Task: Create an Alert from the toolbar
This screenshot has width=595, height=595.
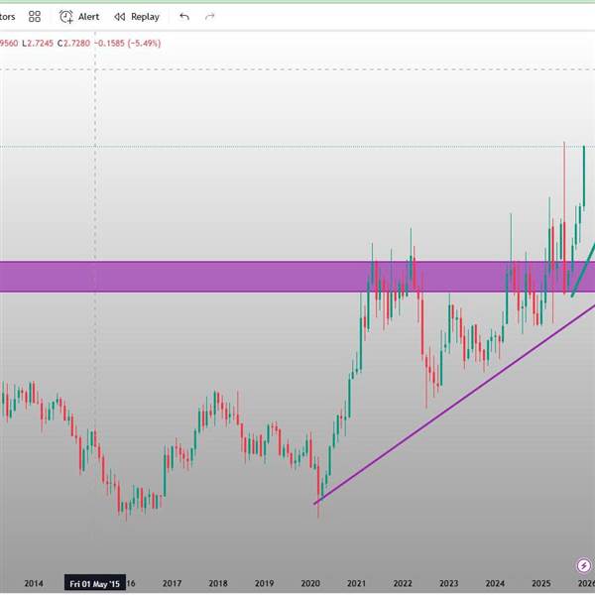Action: pyautogui.click(x=79, y=17)
